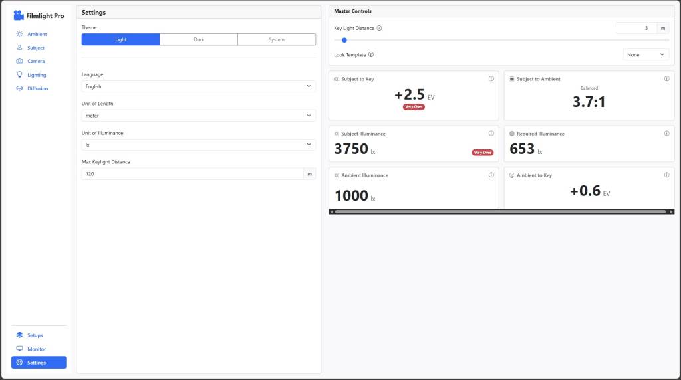
Task: Click sun icon beside Subject Illuminance title
Action: tap(337, 134)
